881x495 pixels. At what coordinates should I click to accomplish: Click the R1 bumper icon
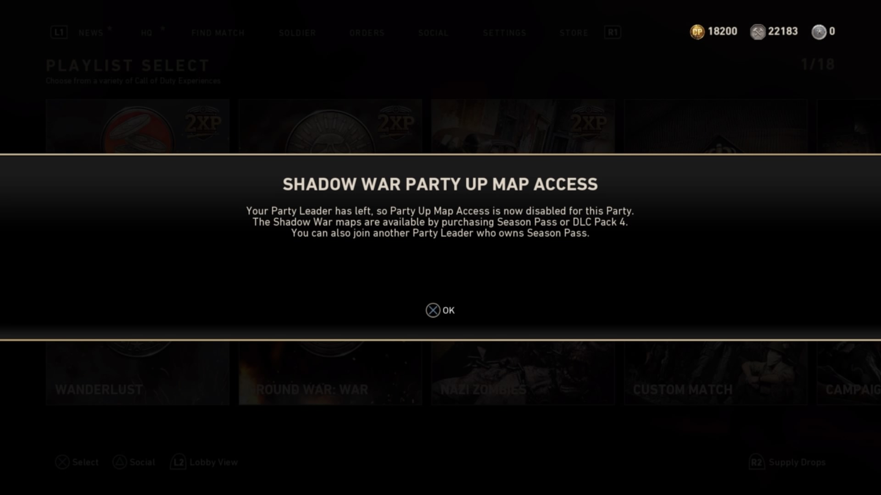point(613,33)
